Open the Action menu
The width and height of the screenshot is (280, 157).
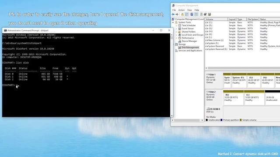(x=182, y=10)
